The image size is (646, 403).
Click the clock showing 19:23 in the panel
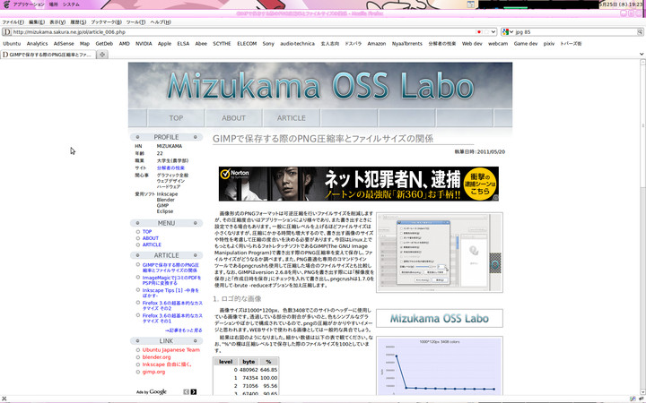621,4
